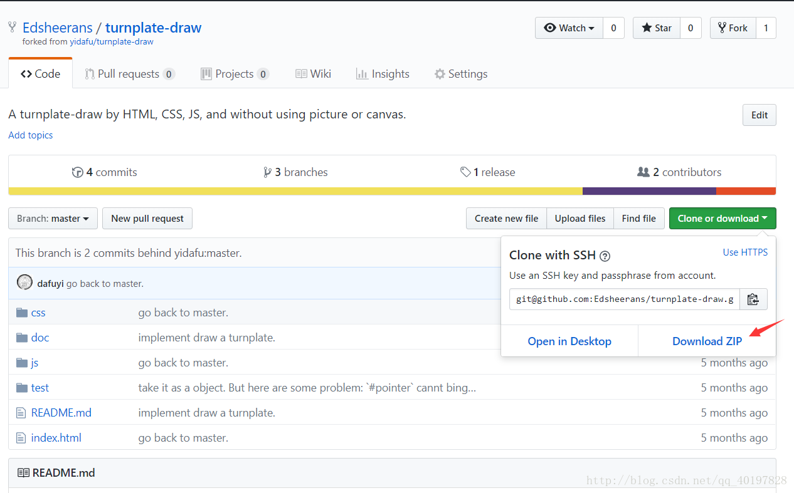Click Open in Desktop link
Screen dimensions: 794x493
click(569, 341)
